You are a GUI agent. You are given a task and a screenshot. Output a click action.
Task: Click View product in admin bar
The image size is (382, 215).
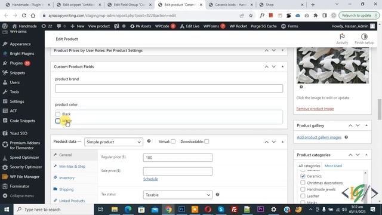pyautogui.click(x=99, y=26)
